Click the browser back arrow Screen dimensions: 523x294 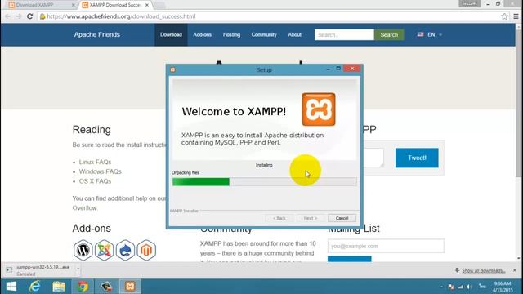coord(7,16)
